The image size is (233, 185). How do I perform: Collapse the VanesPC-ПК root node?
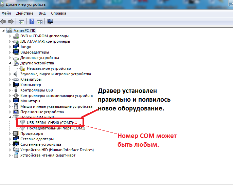[3, 31]
